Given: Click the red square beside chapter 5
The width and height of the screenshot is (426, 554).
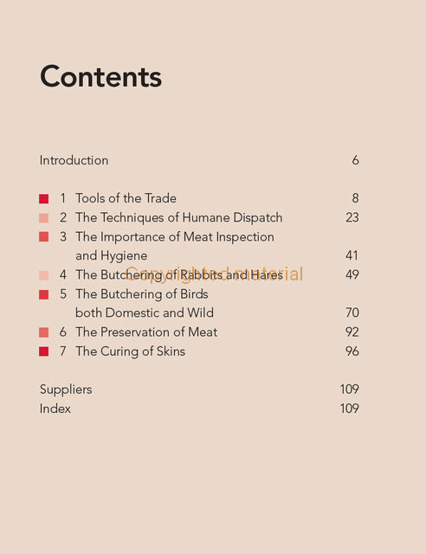Looking at the screenshot, I should pos(44,294).
